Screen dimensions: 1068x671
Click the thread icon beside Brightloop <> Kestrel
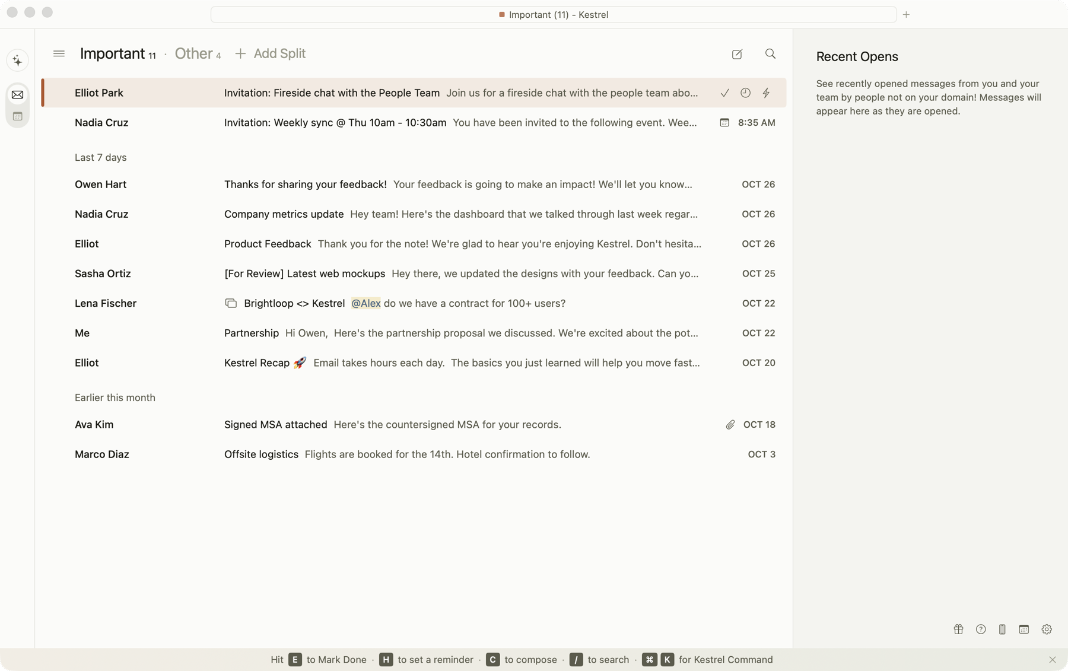coord(231,303)
